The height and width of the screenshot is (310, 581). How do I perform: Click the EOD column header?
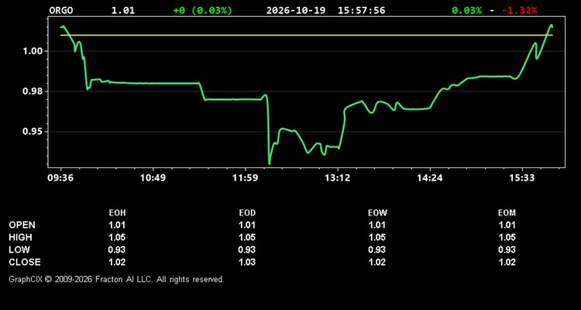(x=247, y=213)
